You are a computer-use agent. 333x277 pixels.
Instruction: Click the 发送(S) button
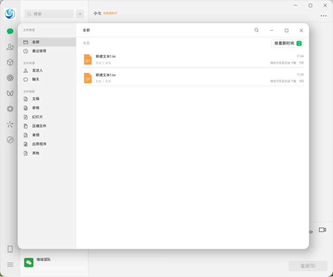[x=308, y=266]
